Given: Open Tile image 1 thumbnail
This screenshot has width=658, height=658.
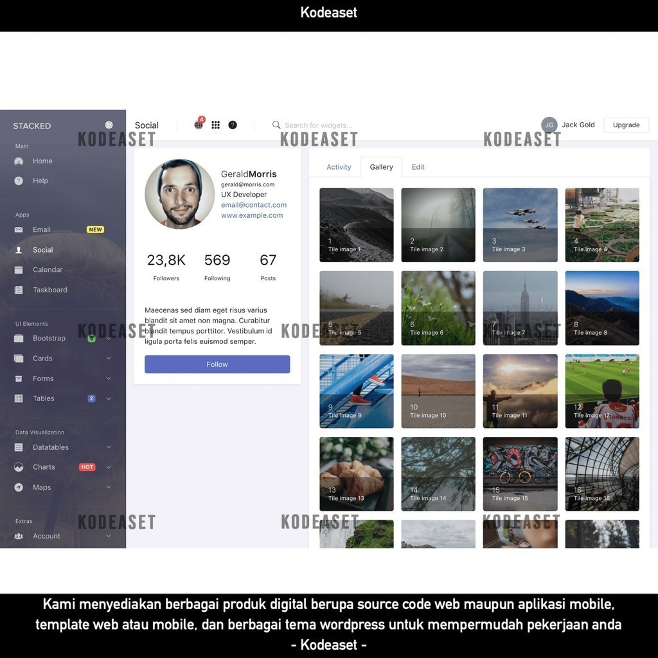Looking at the screenshot, I should coord(357,225).
